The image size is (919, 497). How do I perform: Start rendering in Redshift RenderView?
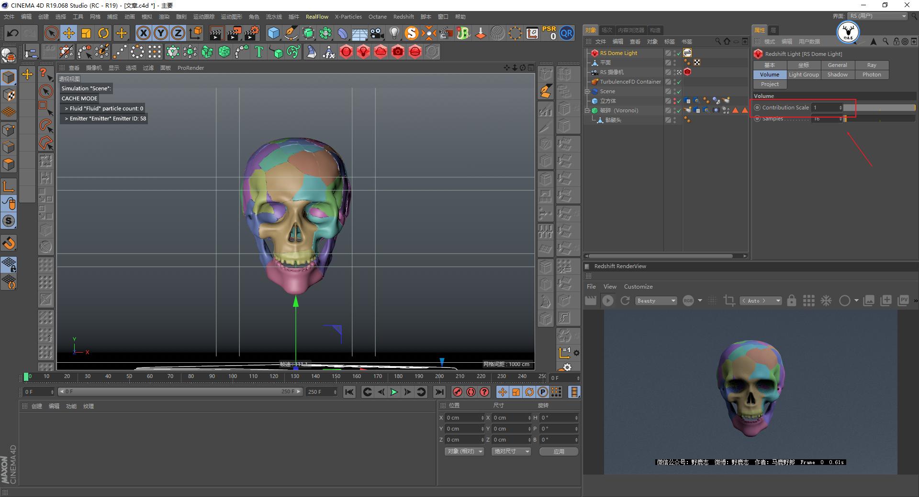607,301
